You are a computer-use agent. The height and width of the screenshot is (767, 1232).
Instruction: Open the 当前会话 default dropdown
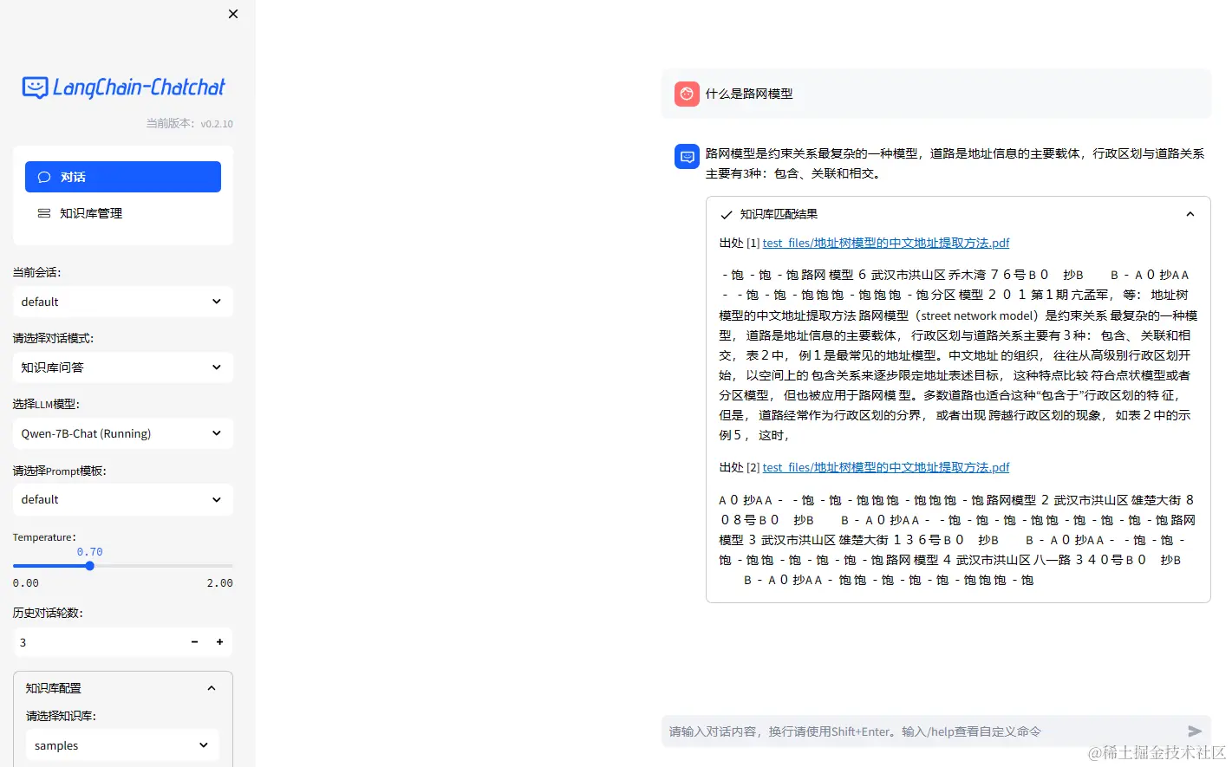[123, 302]
